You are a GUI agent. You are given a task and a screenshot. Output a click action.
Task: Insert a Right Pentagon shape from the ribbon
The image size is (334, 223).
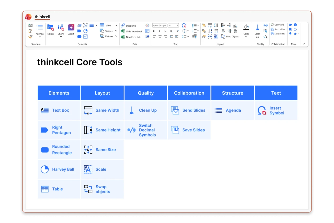click(79, 31)
